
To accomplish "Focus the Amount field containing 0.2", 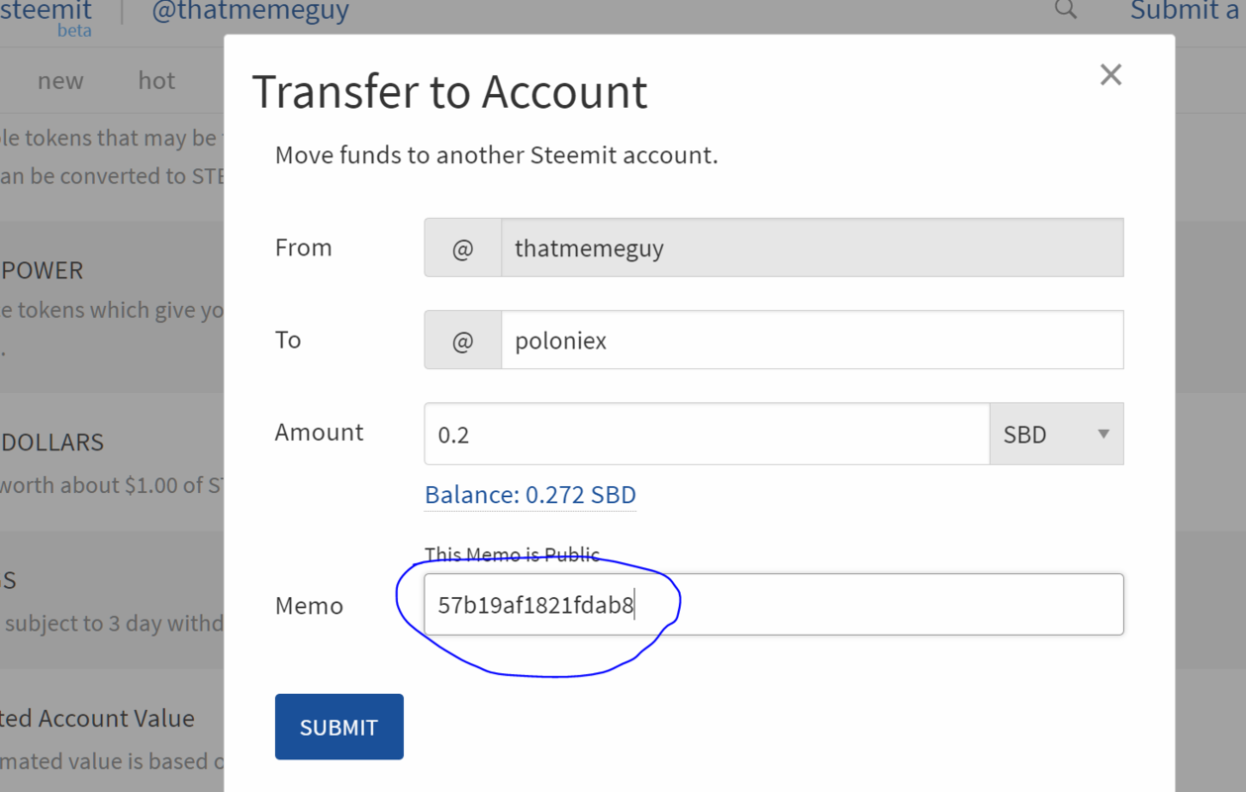I will (707, 434).
